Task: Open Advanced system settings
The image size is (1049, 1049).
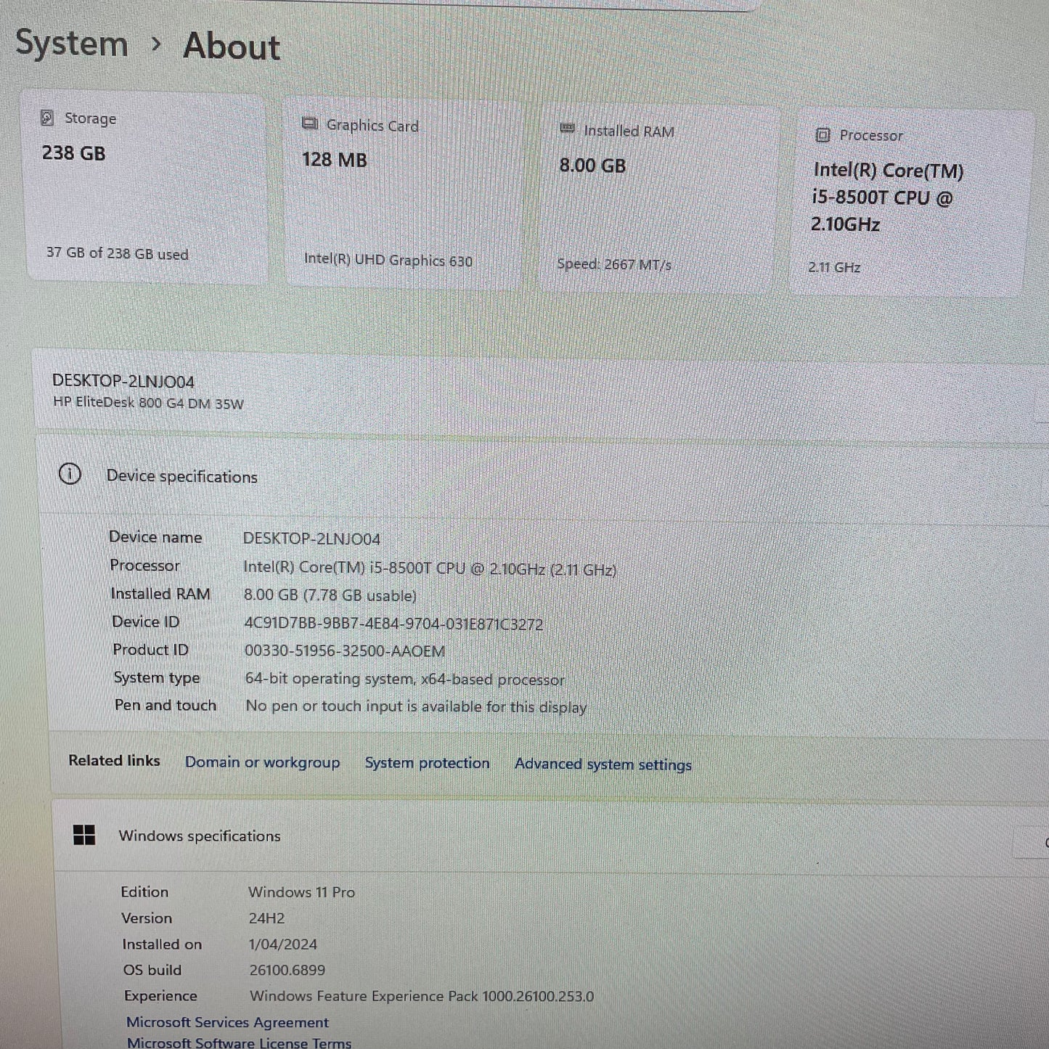Action: pos(603,764)
